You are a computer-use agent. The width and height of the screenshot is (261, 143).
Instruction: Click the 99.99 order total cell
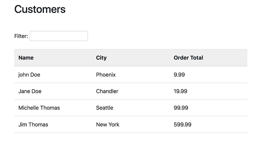(x=181, y=108)
